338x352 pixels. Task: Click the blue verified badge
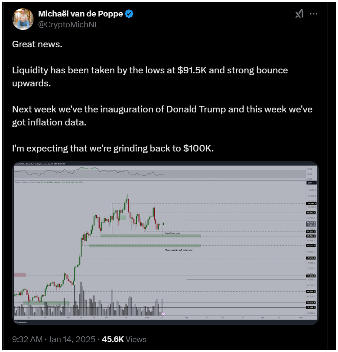(129, 14)
